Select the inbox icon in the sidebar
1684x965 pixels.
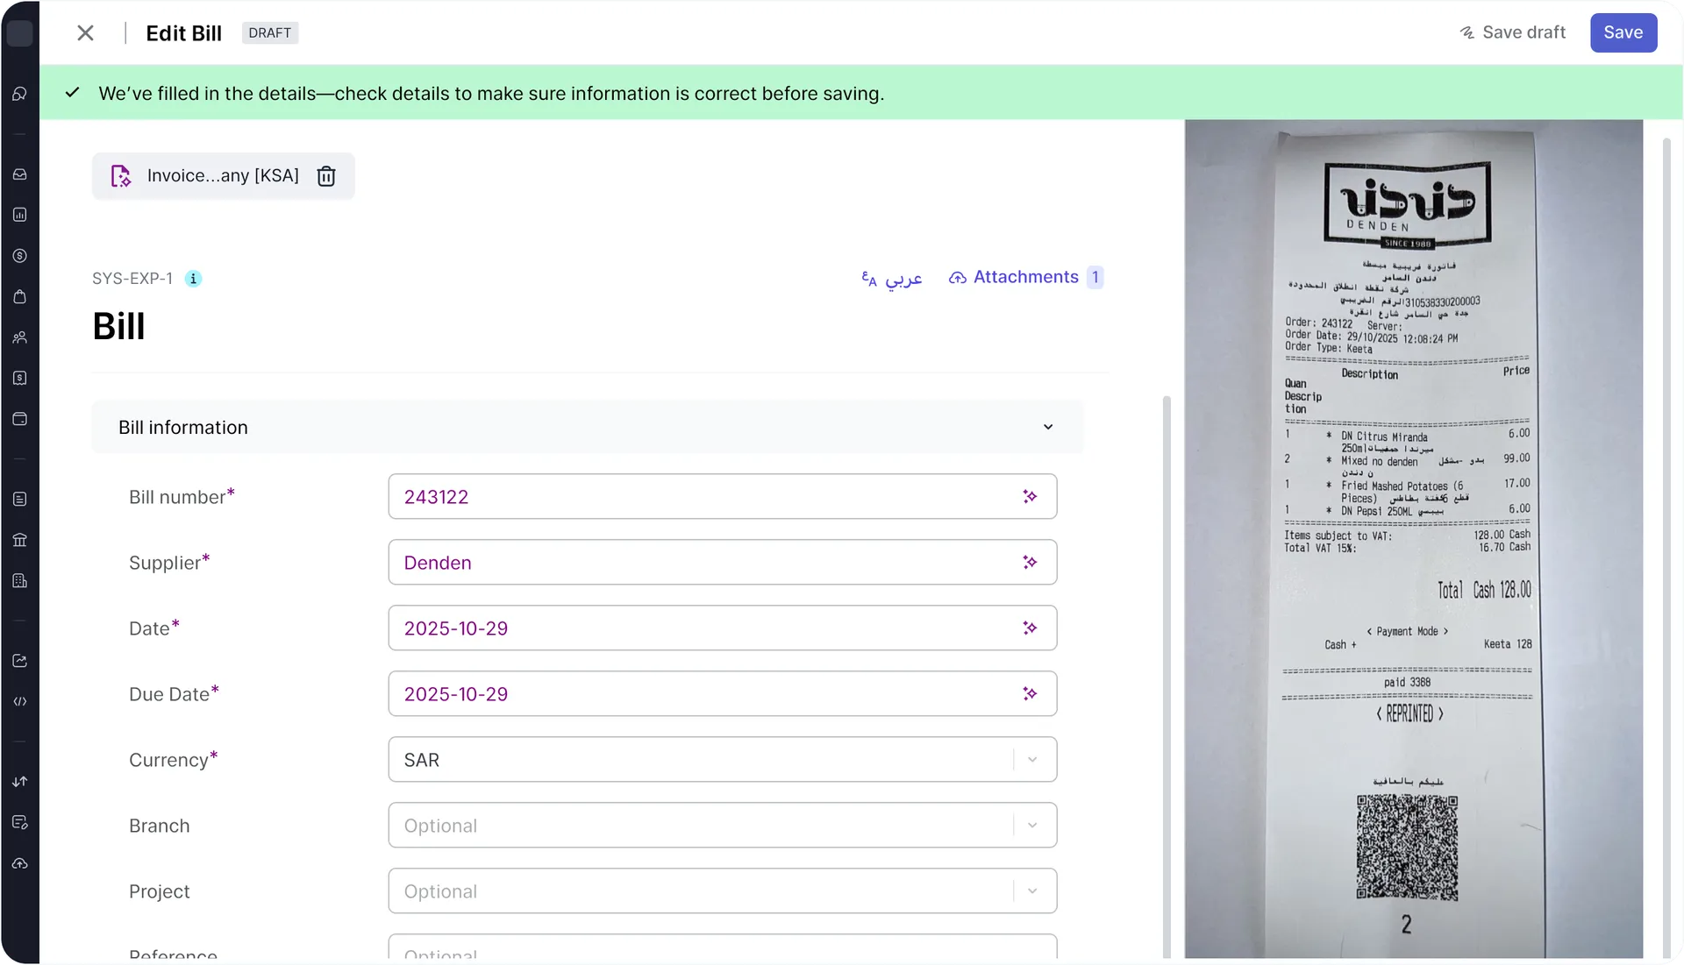19,174
